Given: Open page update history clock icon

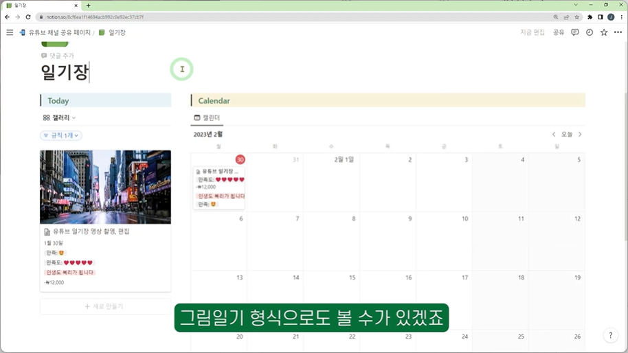Looking at the screenshot, I should (589, 32).
